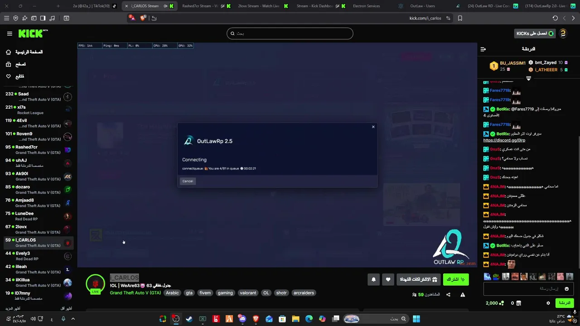Open Saad's channel in sidebar
The height and width of the screenshot is (326, 580).
click(38, 96)
